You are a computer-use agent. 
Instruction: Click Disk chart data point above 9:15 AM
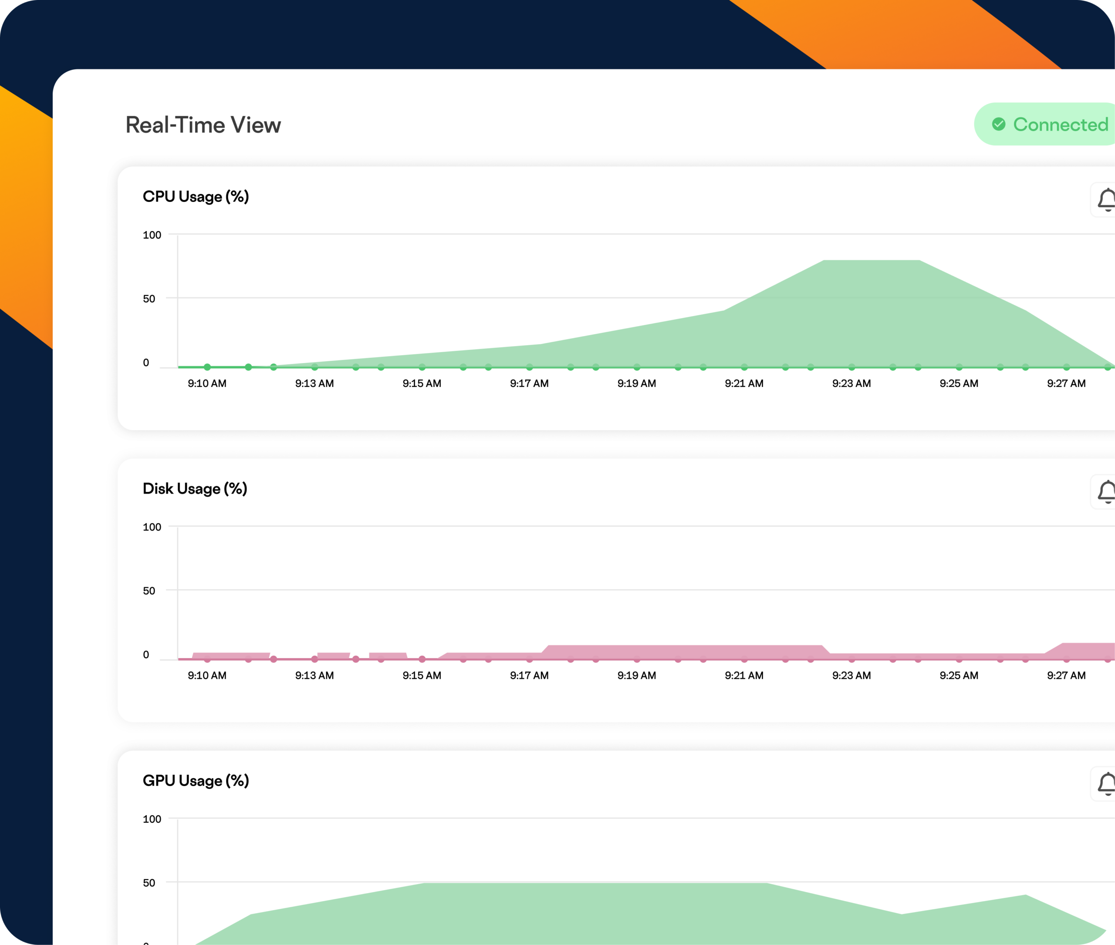(422, 659)
